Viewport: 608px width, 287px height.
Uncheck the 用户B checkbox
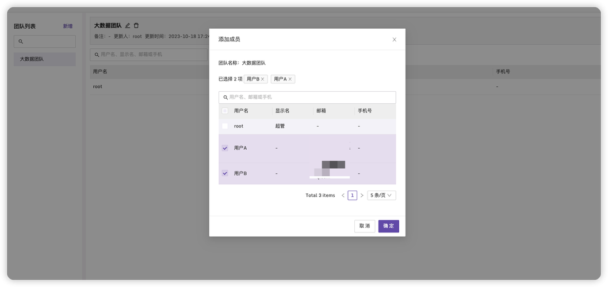tap(225, 173)
